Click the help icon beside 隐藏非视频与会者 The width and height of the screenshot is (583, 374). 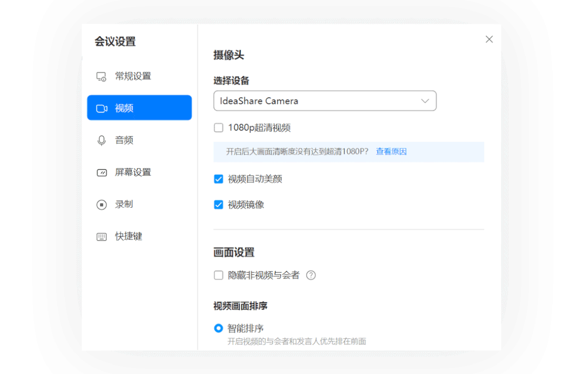coord(311,275)
